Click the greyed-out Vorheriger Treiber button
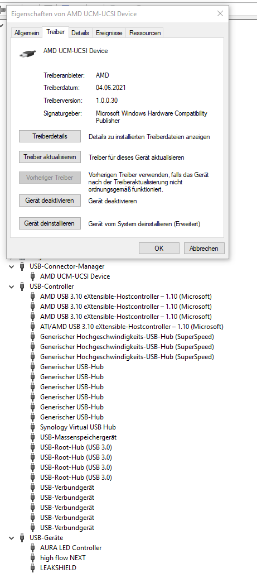 coord(50,178)
